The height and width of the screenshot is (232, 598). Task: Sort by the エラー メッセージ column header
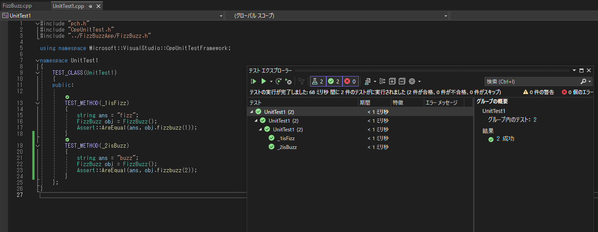[444, 102]
